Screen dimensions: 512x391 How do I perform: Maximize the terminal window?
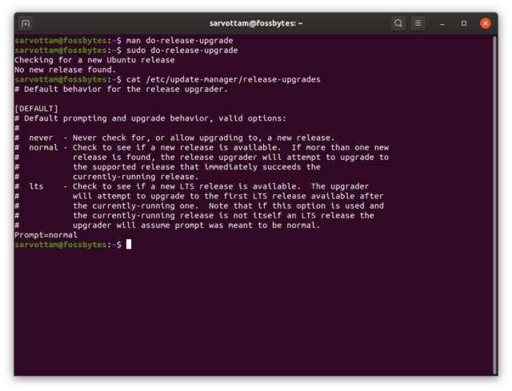464,23
